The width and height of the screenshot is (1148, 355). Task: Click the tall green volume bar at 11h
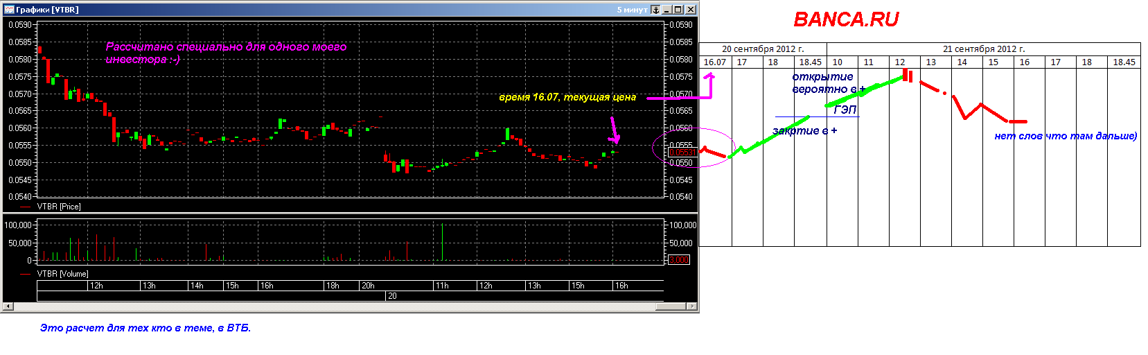tap(442, 241)
